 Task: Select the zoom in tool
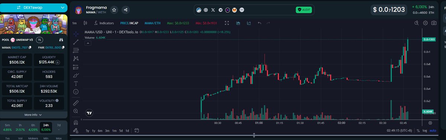click(x=76, y=111)
